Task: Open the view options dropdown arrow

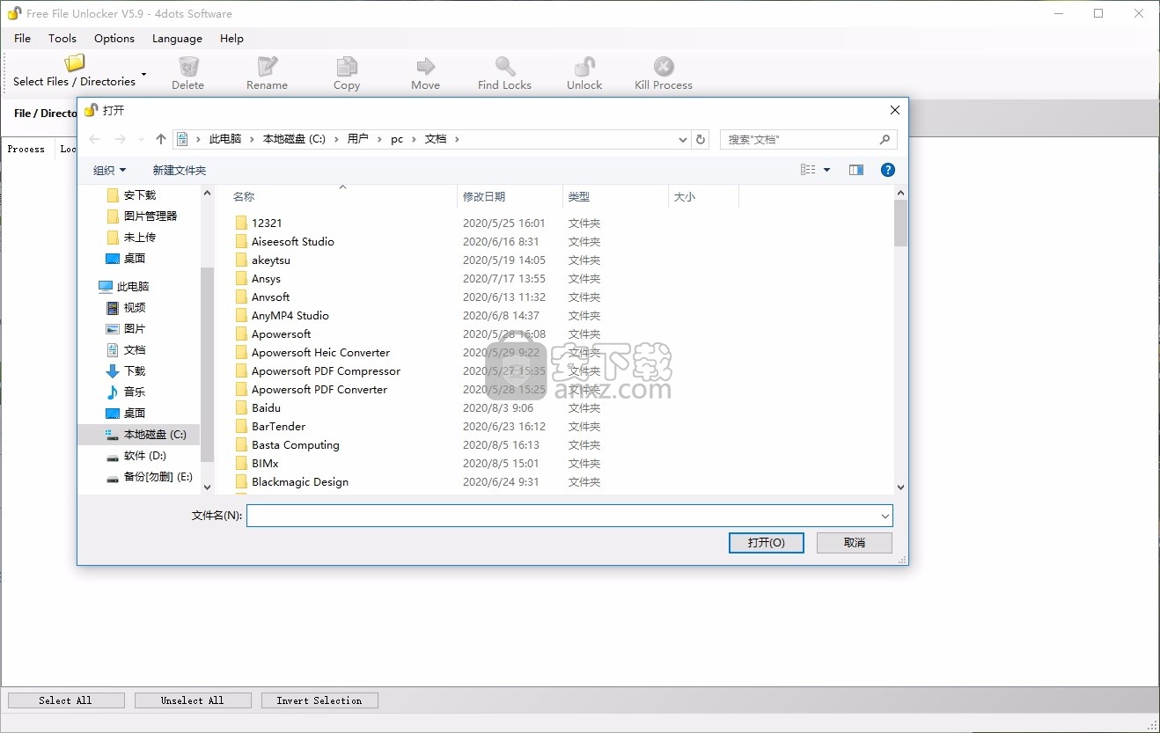Action: (x=826, y=170)
